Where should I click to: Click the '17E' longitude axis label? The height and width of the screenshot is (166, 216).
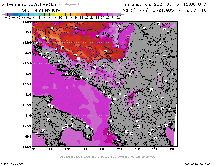click(x=67, y=149)
